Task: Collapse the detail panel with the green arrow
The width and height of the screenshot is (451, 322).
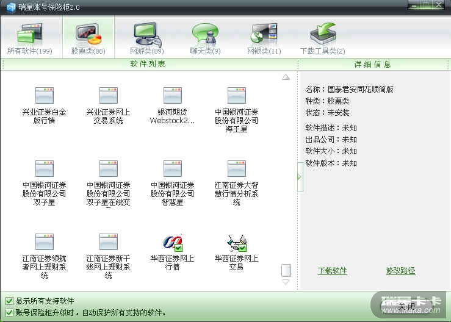Action: point(300,177)
